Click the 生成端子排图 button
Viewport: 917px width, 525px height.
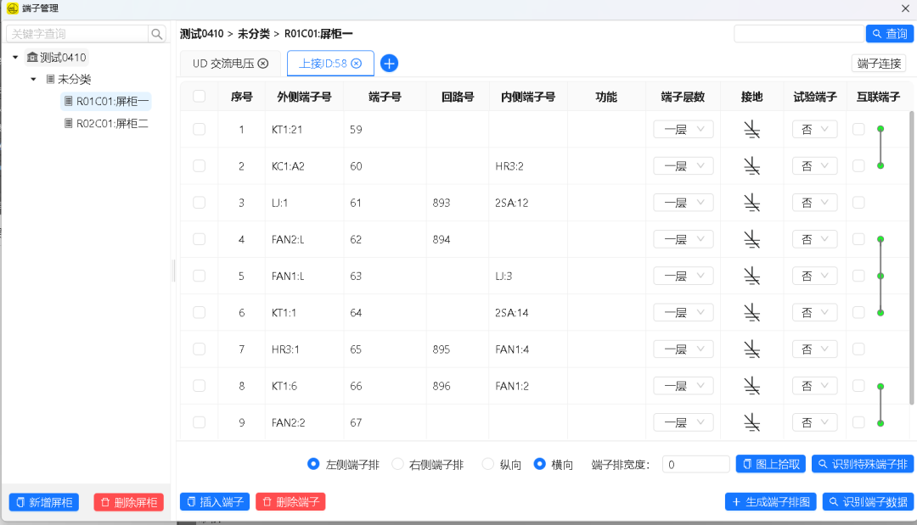click(x=770, y=501)
